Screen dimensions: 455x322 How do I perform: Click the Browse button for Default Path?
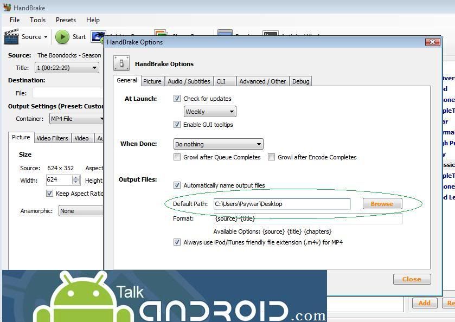coord(382,204)
